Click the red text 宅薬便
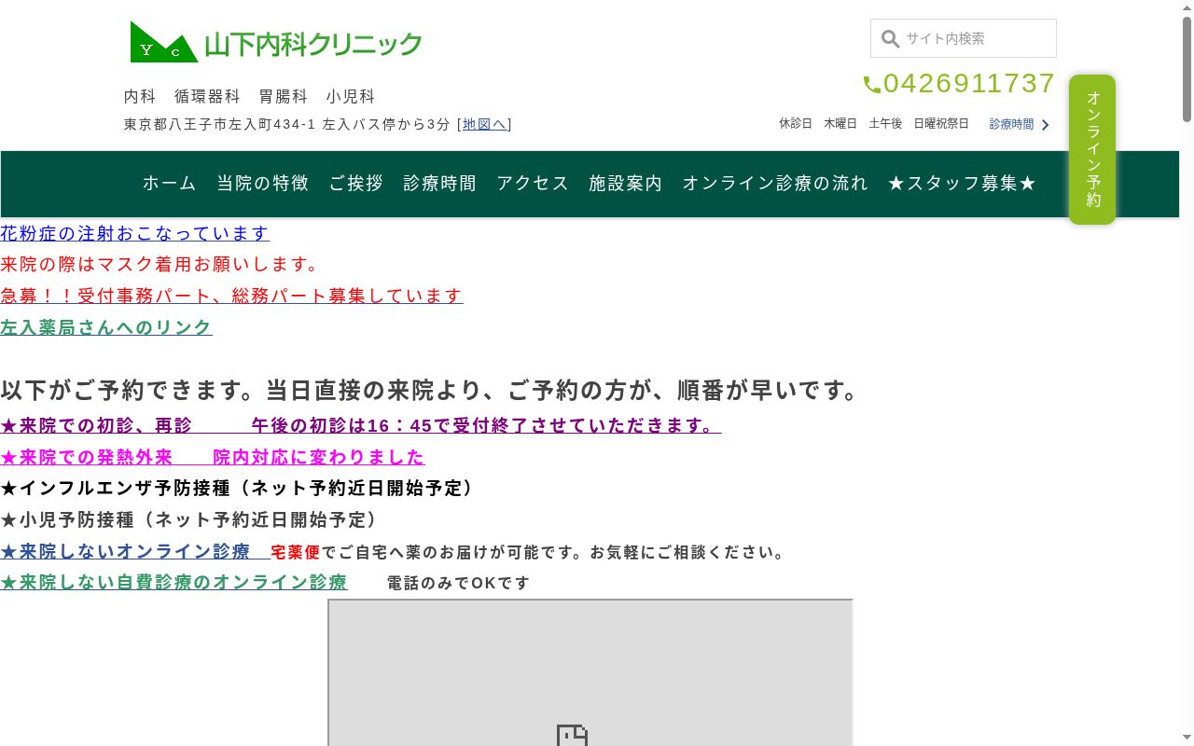 [x=296, y=552]
